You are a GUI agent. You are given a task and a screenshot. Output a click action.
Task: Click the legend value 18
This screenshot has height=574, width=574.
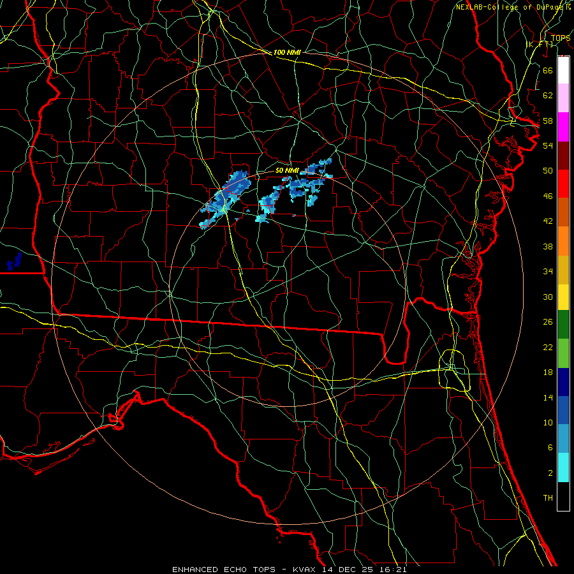(548, 372)
